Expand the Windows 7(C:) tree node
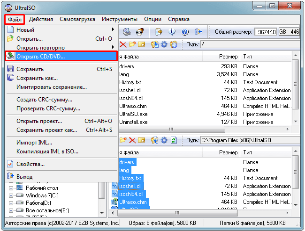305x231 pixels. click(11, 195)
